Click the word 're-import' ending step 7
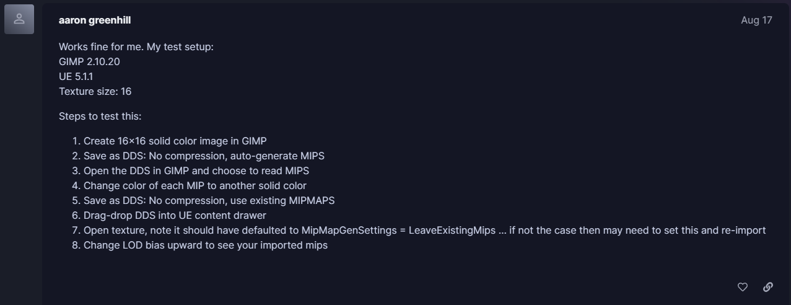This screenshot has width=791, height=305. (743, 230)
